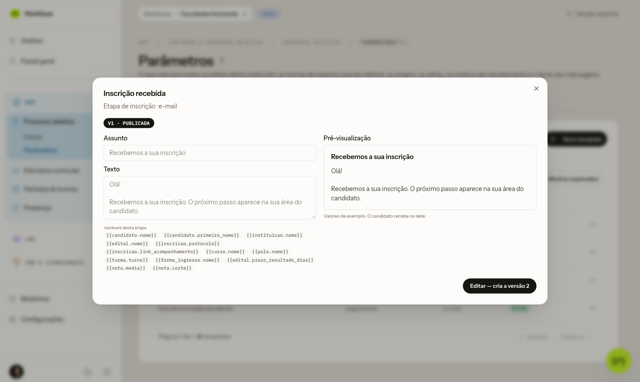
Task: Select the {{candidato.nome}} variable chip
Action: point(132,235)
